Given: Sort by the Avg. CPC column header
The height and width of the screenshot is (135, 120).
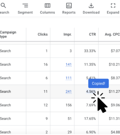Looking at the screenshot, I should pyautogui.click(x=112, y=34).
